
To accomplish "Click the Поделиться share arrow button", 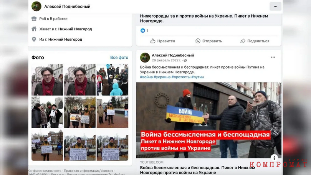I will pyautogui.click(x=255, y=41).
